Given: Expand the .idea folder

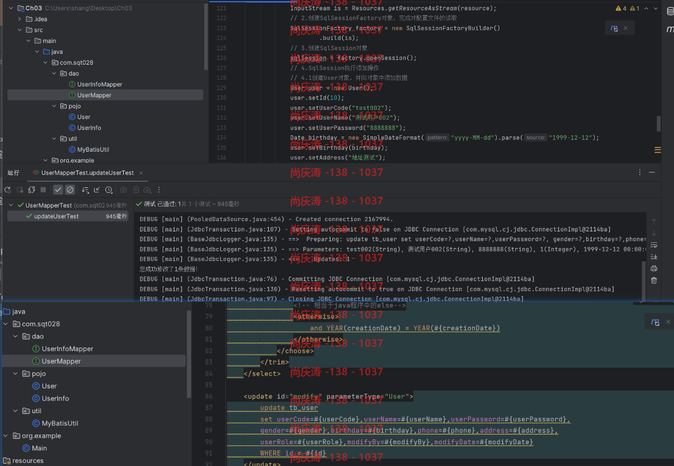Looking at the screenshot, I should click(x=20, y=19).
